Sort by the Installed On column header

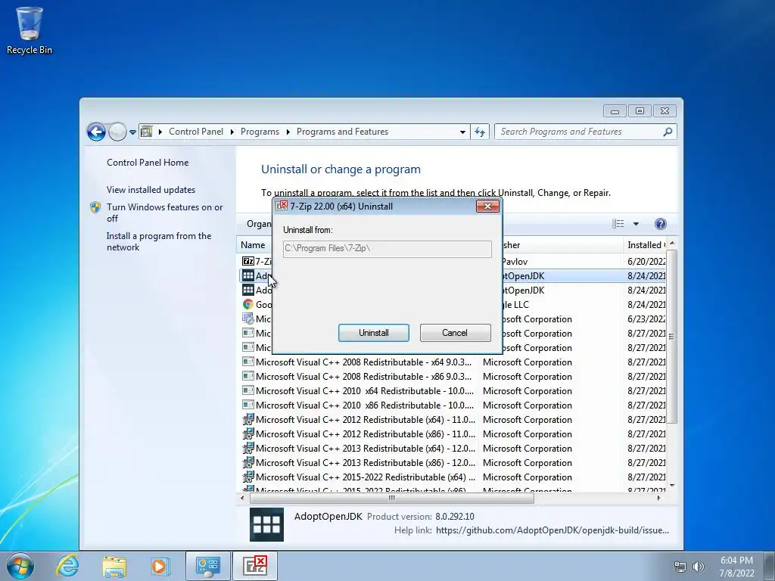pyautogui.click(x=645, y=245)
